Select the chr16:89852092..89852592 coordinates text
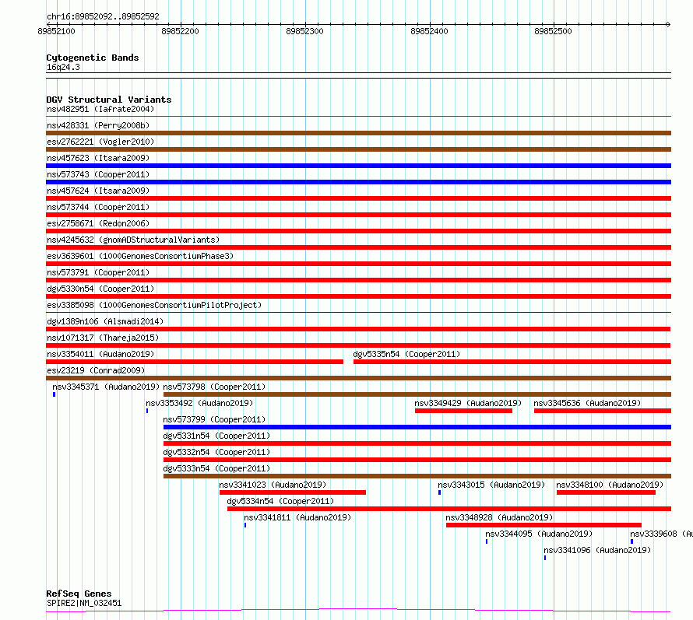This screenshot has width=693, height=620. click(x=103, y=16)
